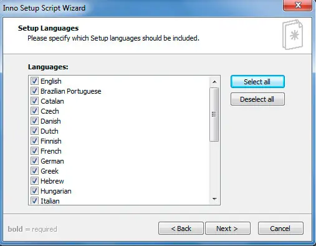
Task: Select the Hungarian row label
Action: (56, 191)
